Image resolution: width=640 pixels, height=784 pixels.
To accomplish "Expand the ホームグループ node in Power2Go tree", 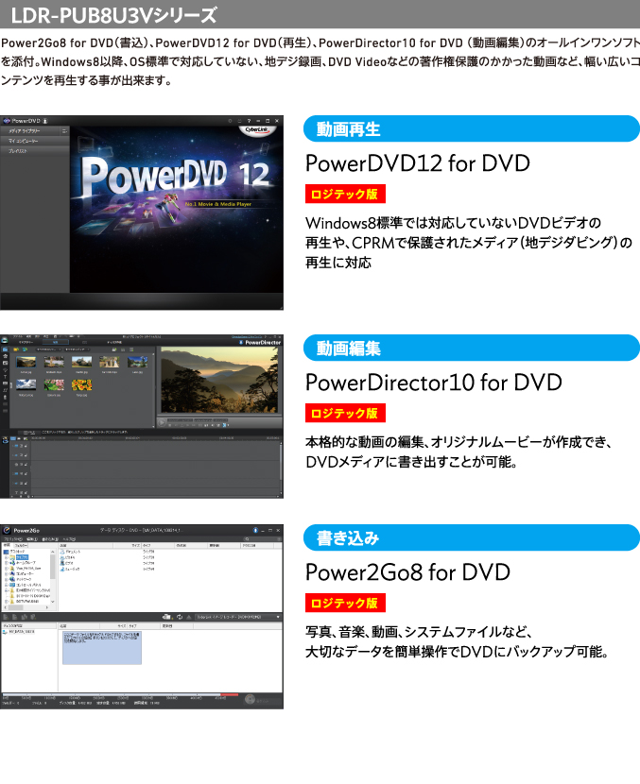I will (6, 563).
